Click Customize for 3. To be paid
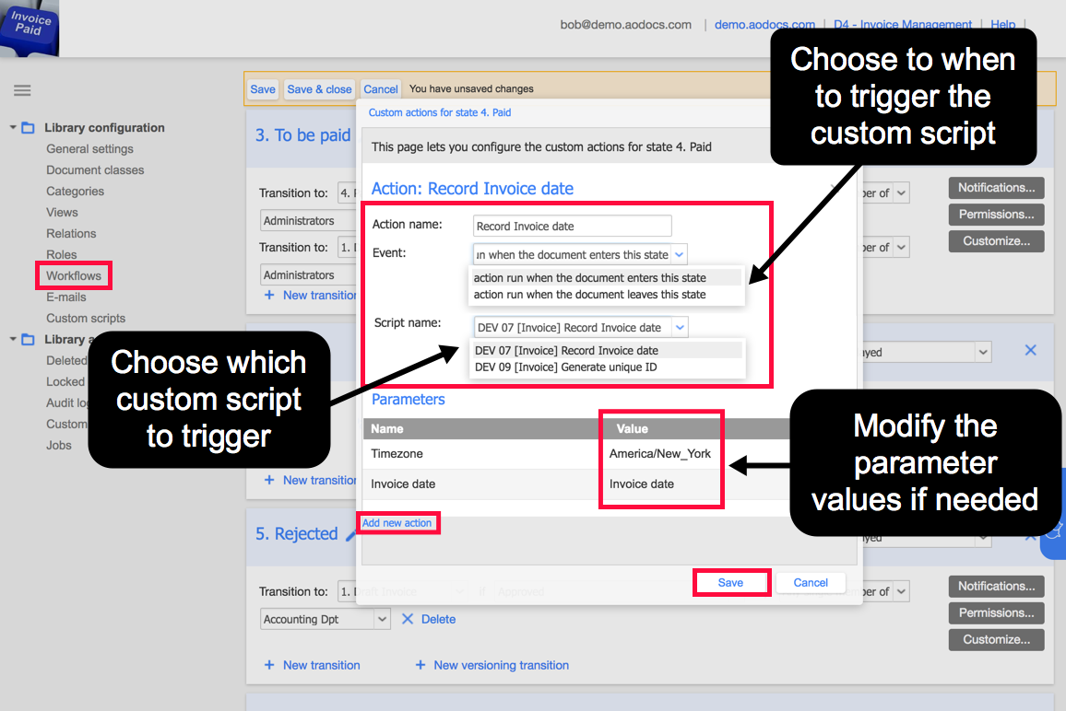 coord(996,241)
